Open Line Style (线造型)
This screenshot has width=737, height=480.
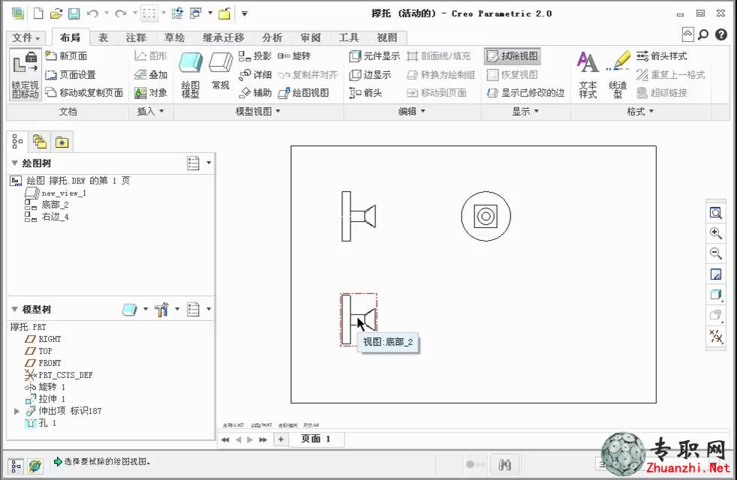(618, 75)
